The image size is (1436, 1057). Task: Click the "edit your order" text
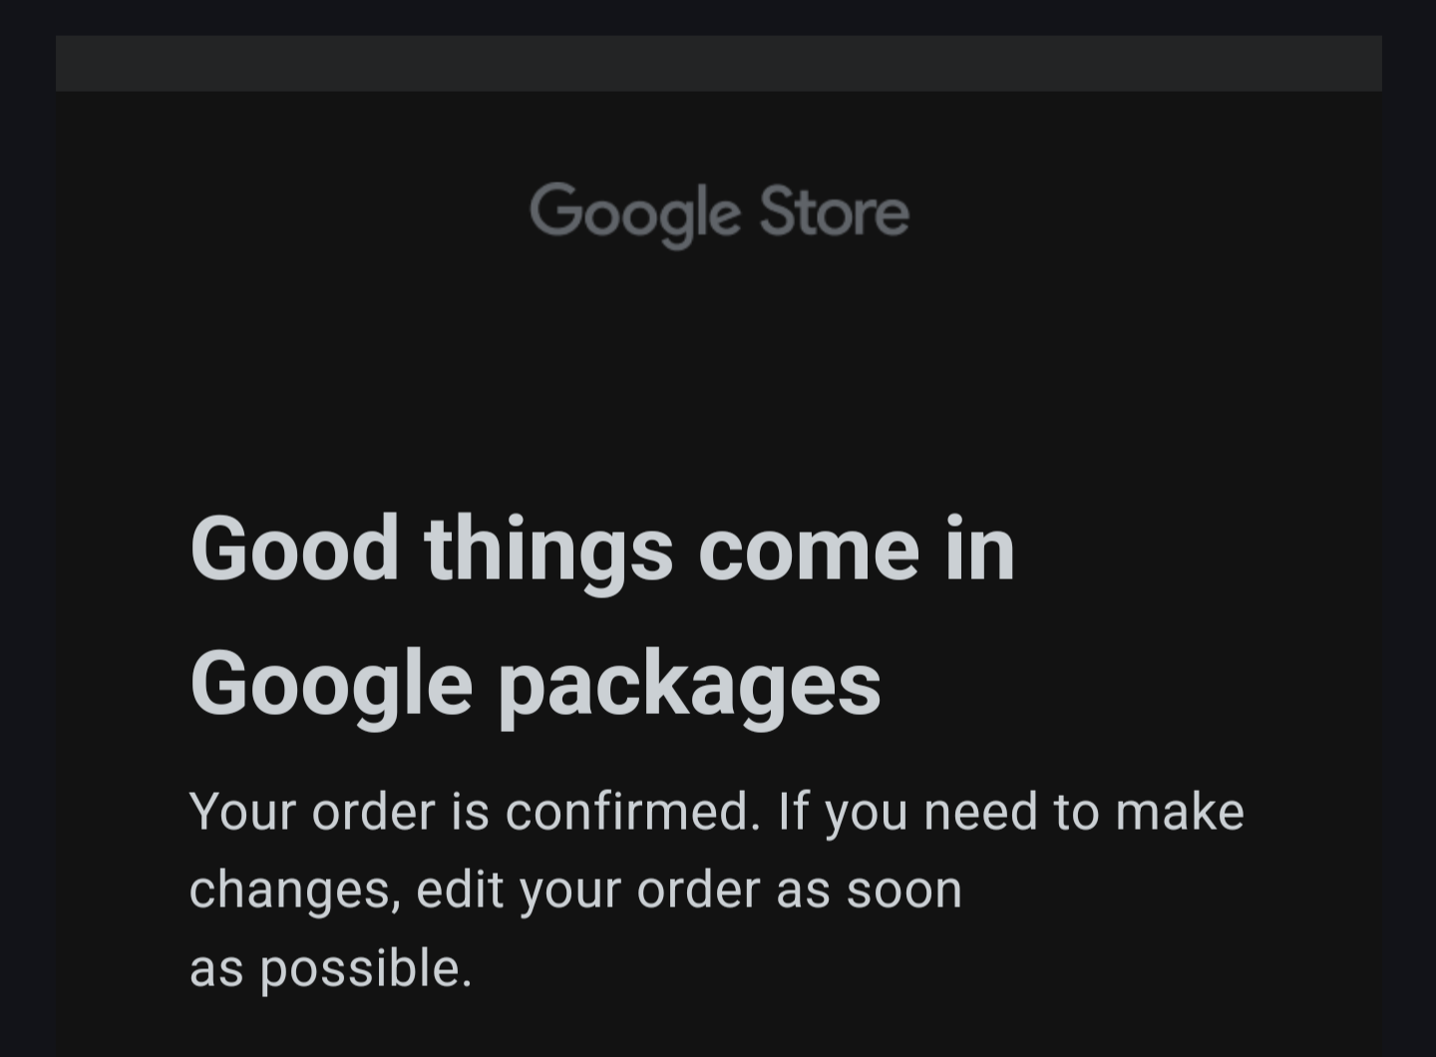(x=588, y=889)
